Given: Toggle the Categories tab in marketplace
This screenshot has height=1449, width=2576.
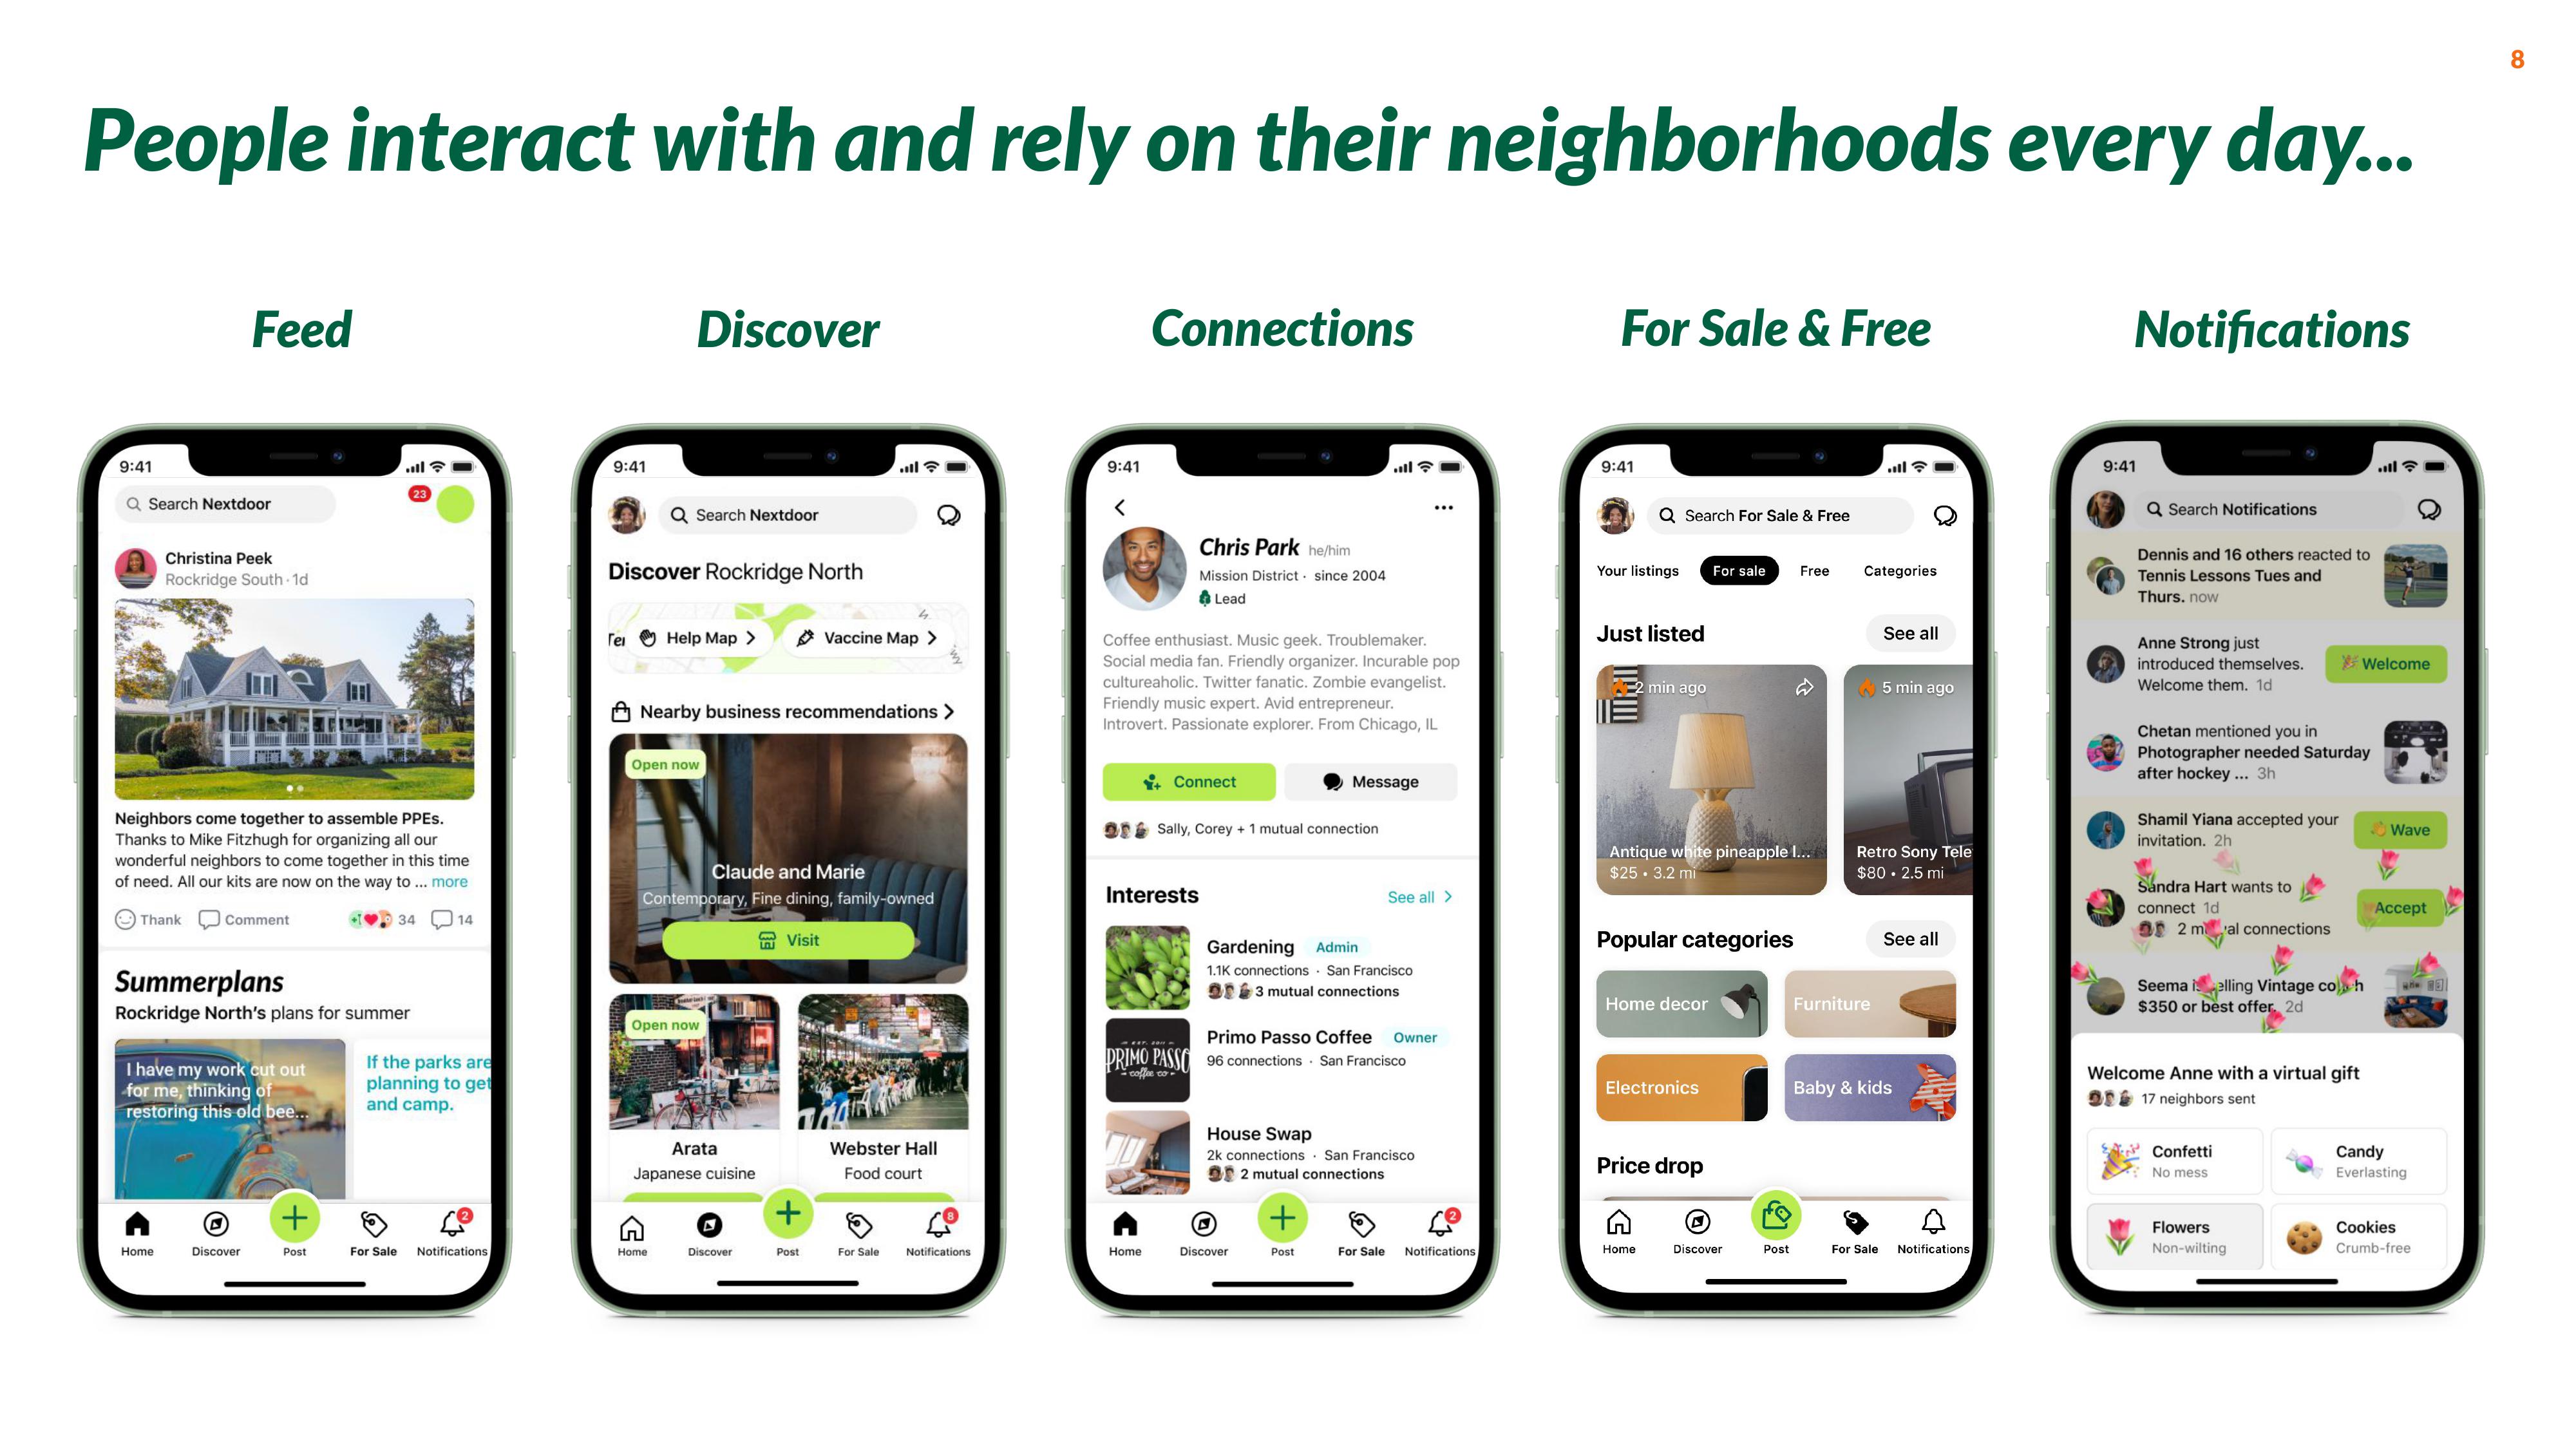Looking at the screenshot, I should coord(1900,570).
